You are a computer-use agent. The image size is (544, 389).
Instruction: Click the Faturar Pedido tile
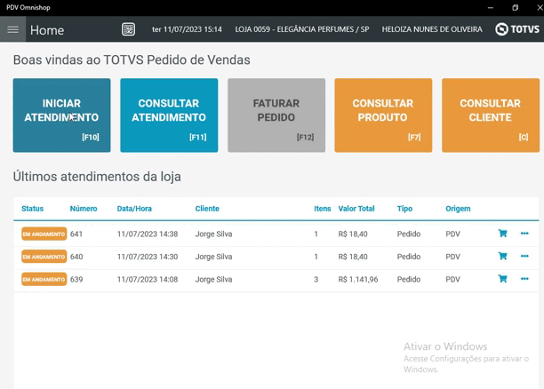click(x=276, y=115)
